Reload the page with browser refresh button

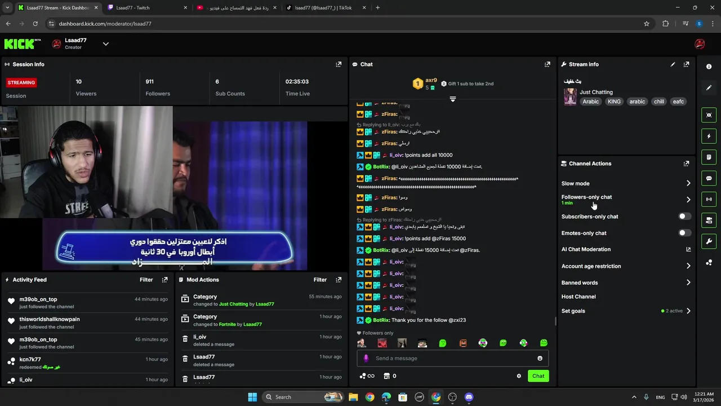tap(35, 24)
